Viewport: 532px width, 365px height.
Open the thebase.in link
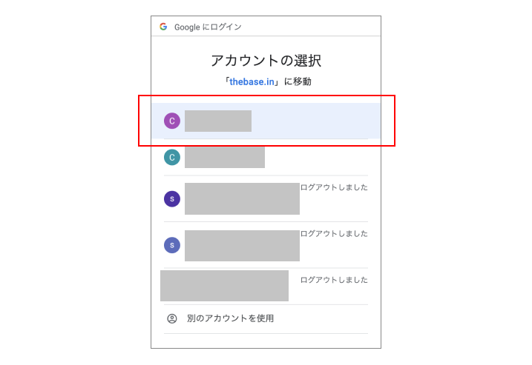252,81
